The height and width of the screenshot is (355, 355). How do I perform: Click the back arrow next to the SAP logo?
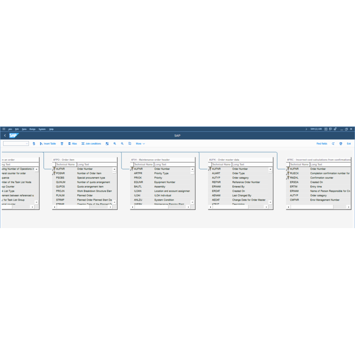point(4,135)
